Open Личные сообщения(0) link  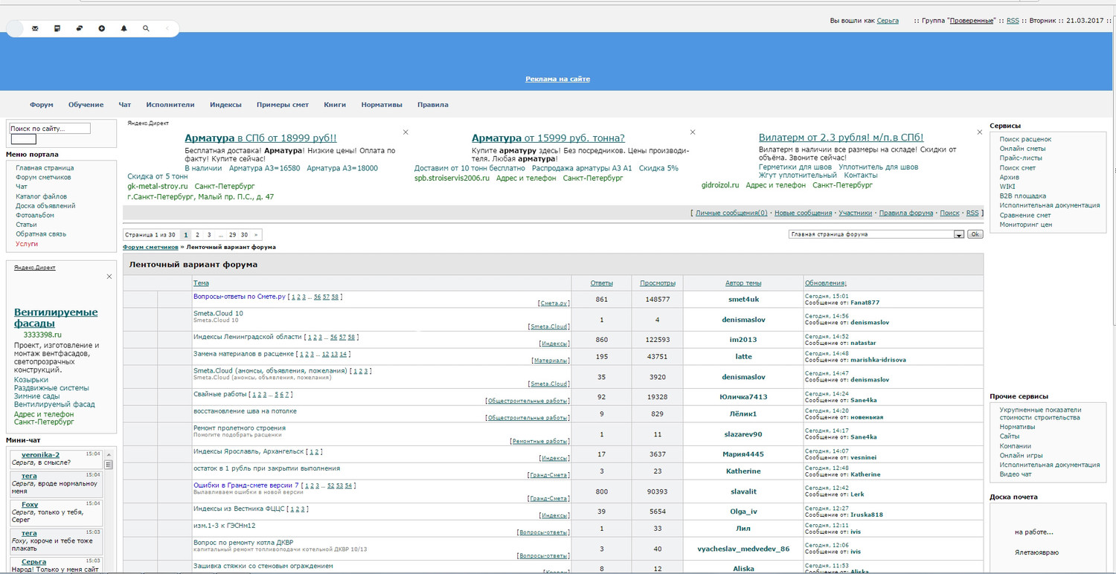tap(731, 213)
